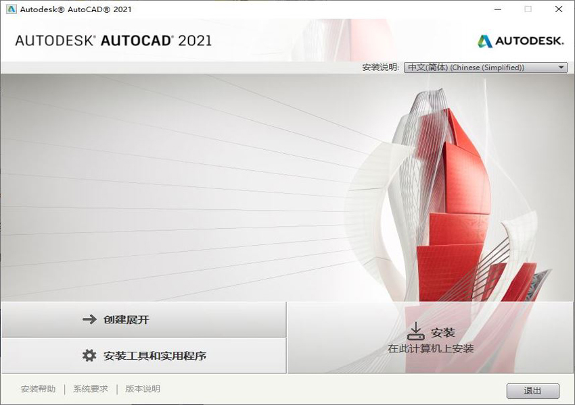575x405 pixels.
Task: Minimize the AutoCAD installer window
Action: 496,9
